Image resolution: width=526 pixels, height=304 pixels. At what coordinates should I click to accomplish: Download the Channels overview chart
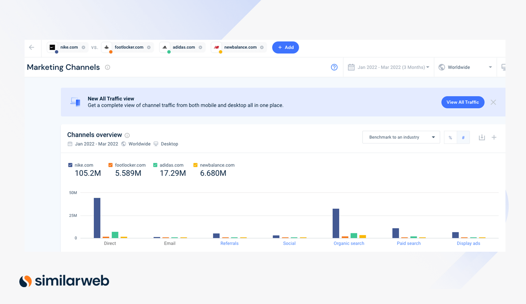coord(482,138)
